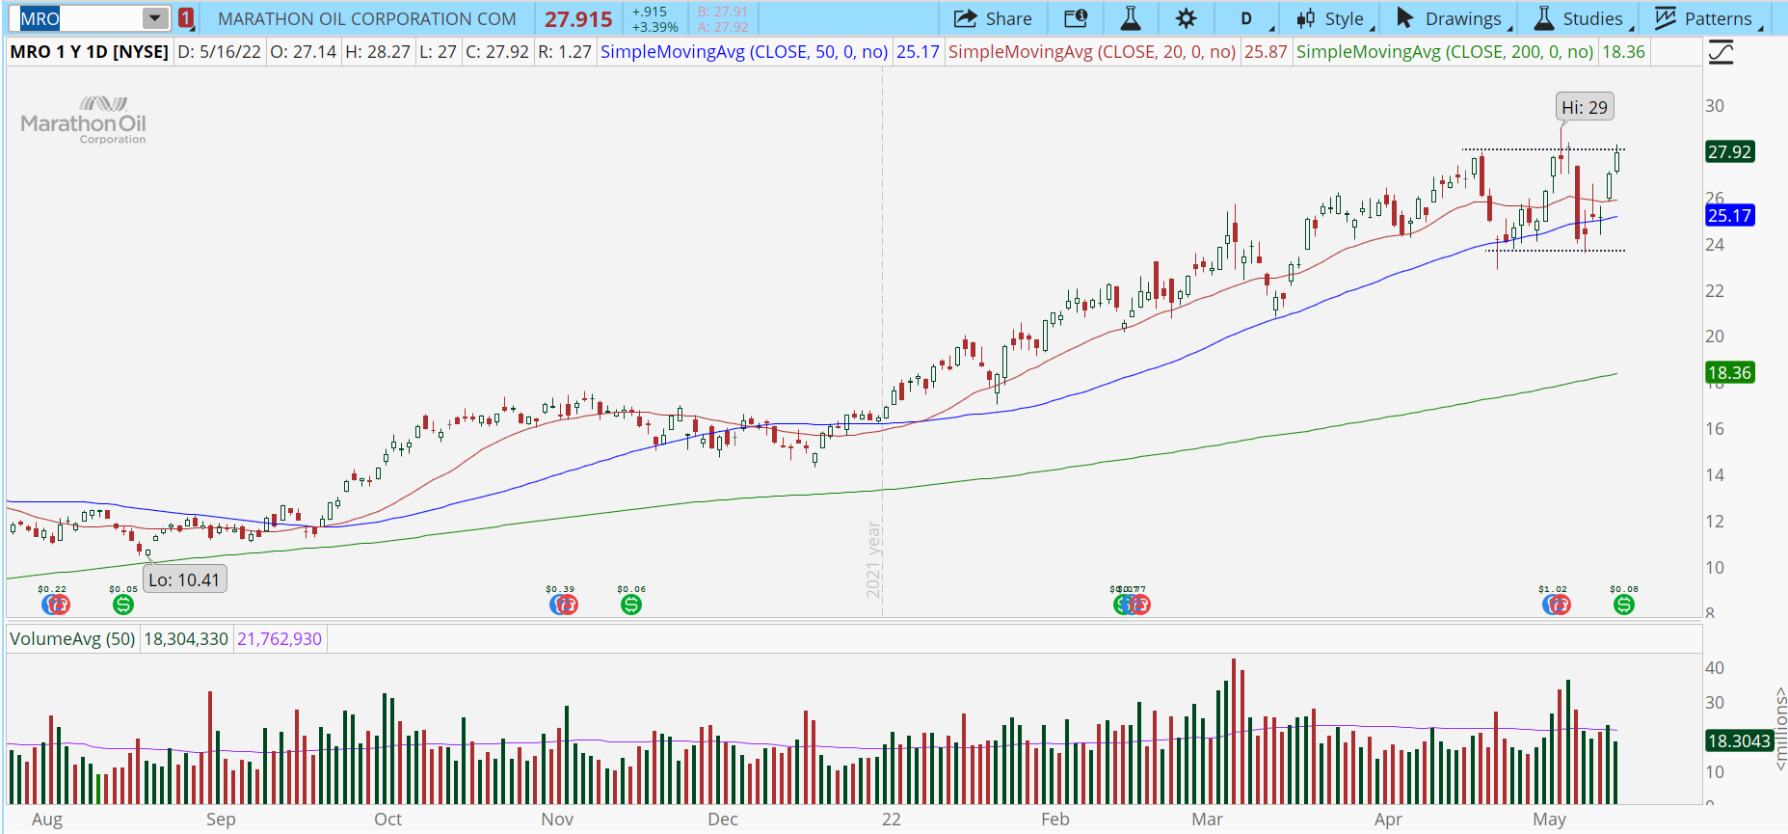
Task: Click the green 18.36 moving average axis label
Action: [1729, 372]
